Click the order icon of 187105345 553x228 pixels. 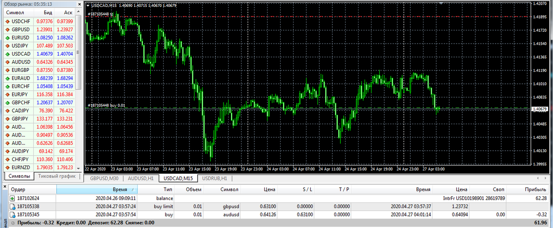coord(12,214)
